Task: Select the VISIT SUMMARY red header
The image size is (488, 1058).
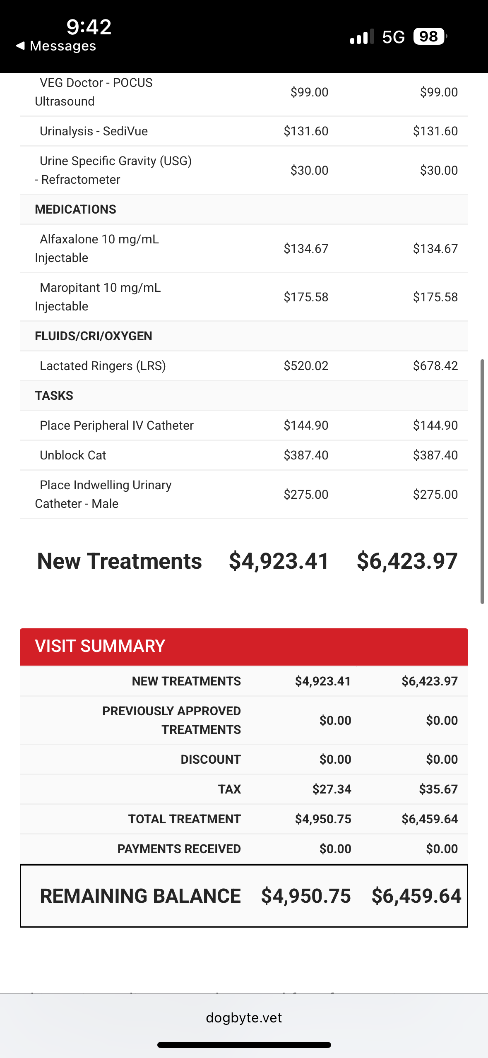Action: pos(244,646)
